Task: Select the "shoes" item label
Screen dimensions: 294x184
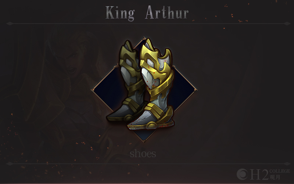Action: (143, 154)
